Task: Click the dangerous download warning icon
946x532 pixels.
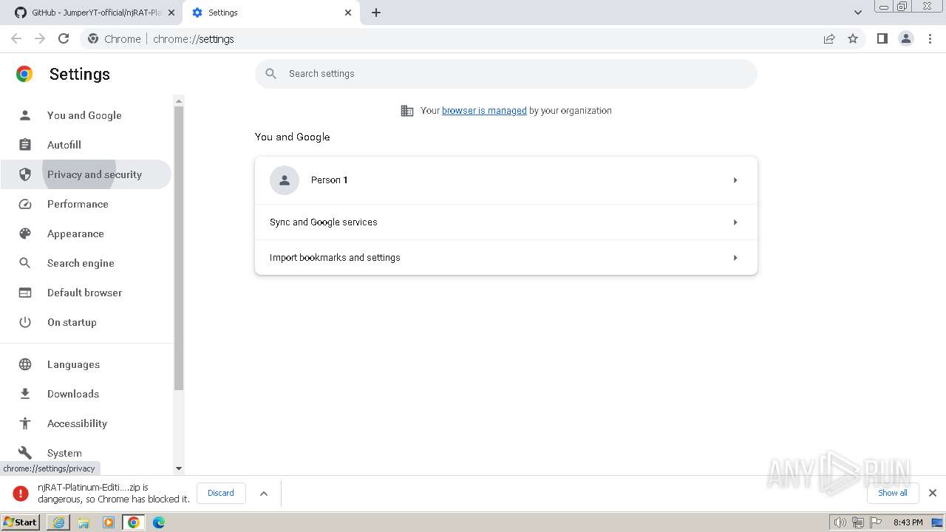Action: click(21, 493)
